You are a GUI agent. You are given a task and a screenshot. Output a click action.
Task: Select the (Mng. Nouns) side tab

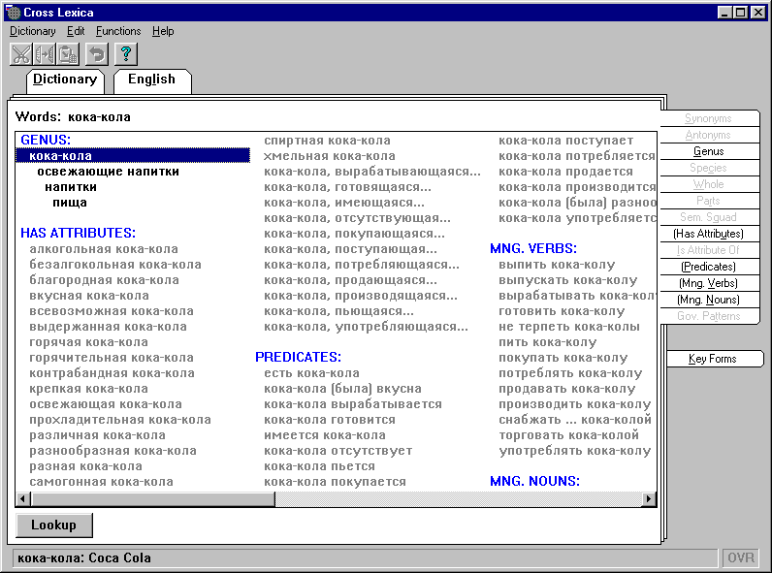[x=709, y=300]
